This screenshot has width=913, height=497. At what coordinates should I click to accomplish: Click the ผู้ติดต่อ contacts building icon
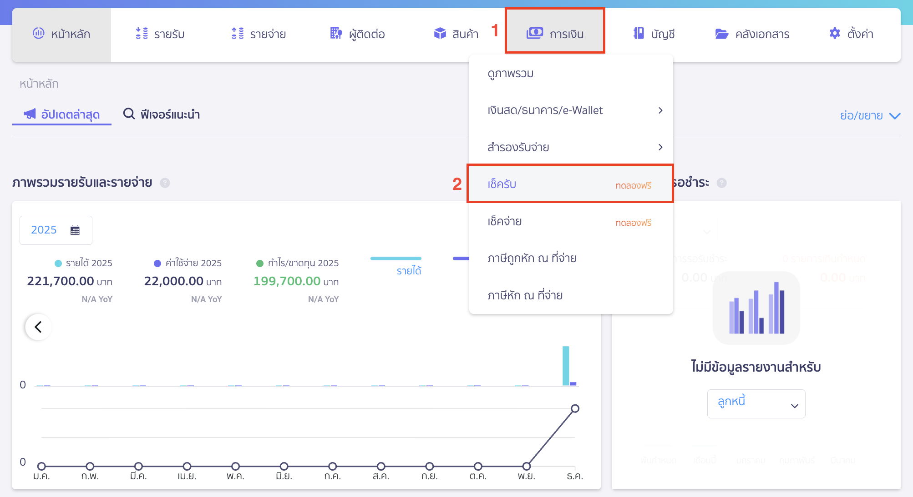[x=336, y=34]
